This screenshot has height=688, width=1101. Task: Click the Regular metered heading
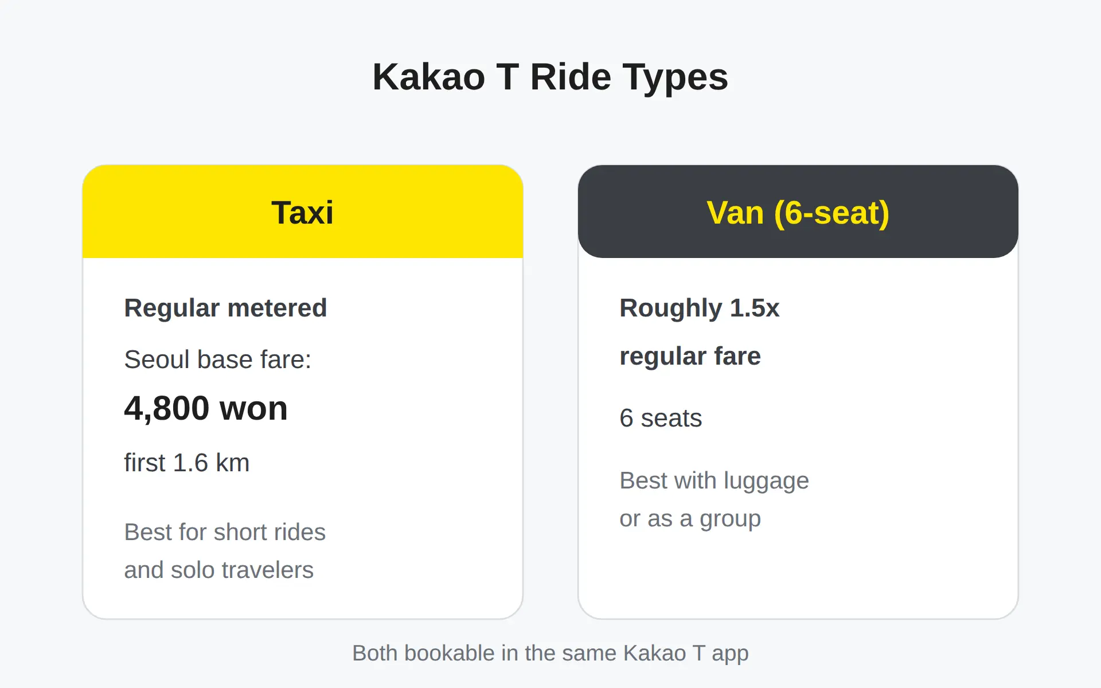[225, 308]
